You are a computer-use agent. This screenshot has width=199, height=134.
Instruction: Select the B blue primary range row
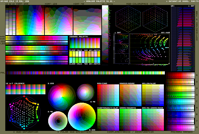(x=180, y=114)
